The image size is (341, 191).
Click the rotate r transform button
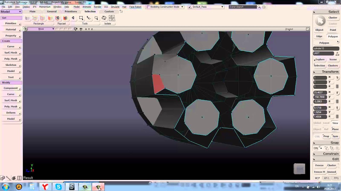pos(337,93)
